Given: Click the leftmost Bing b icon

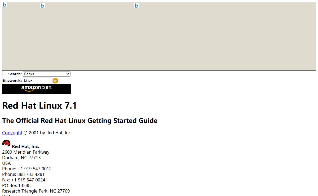Looking at the screenshot, I should [x=5, y=5].
